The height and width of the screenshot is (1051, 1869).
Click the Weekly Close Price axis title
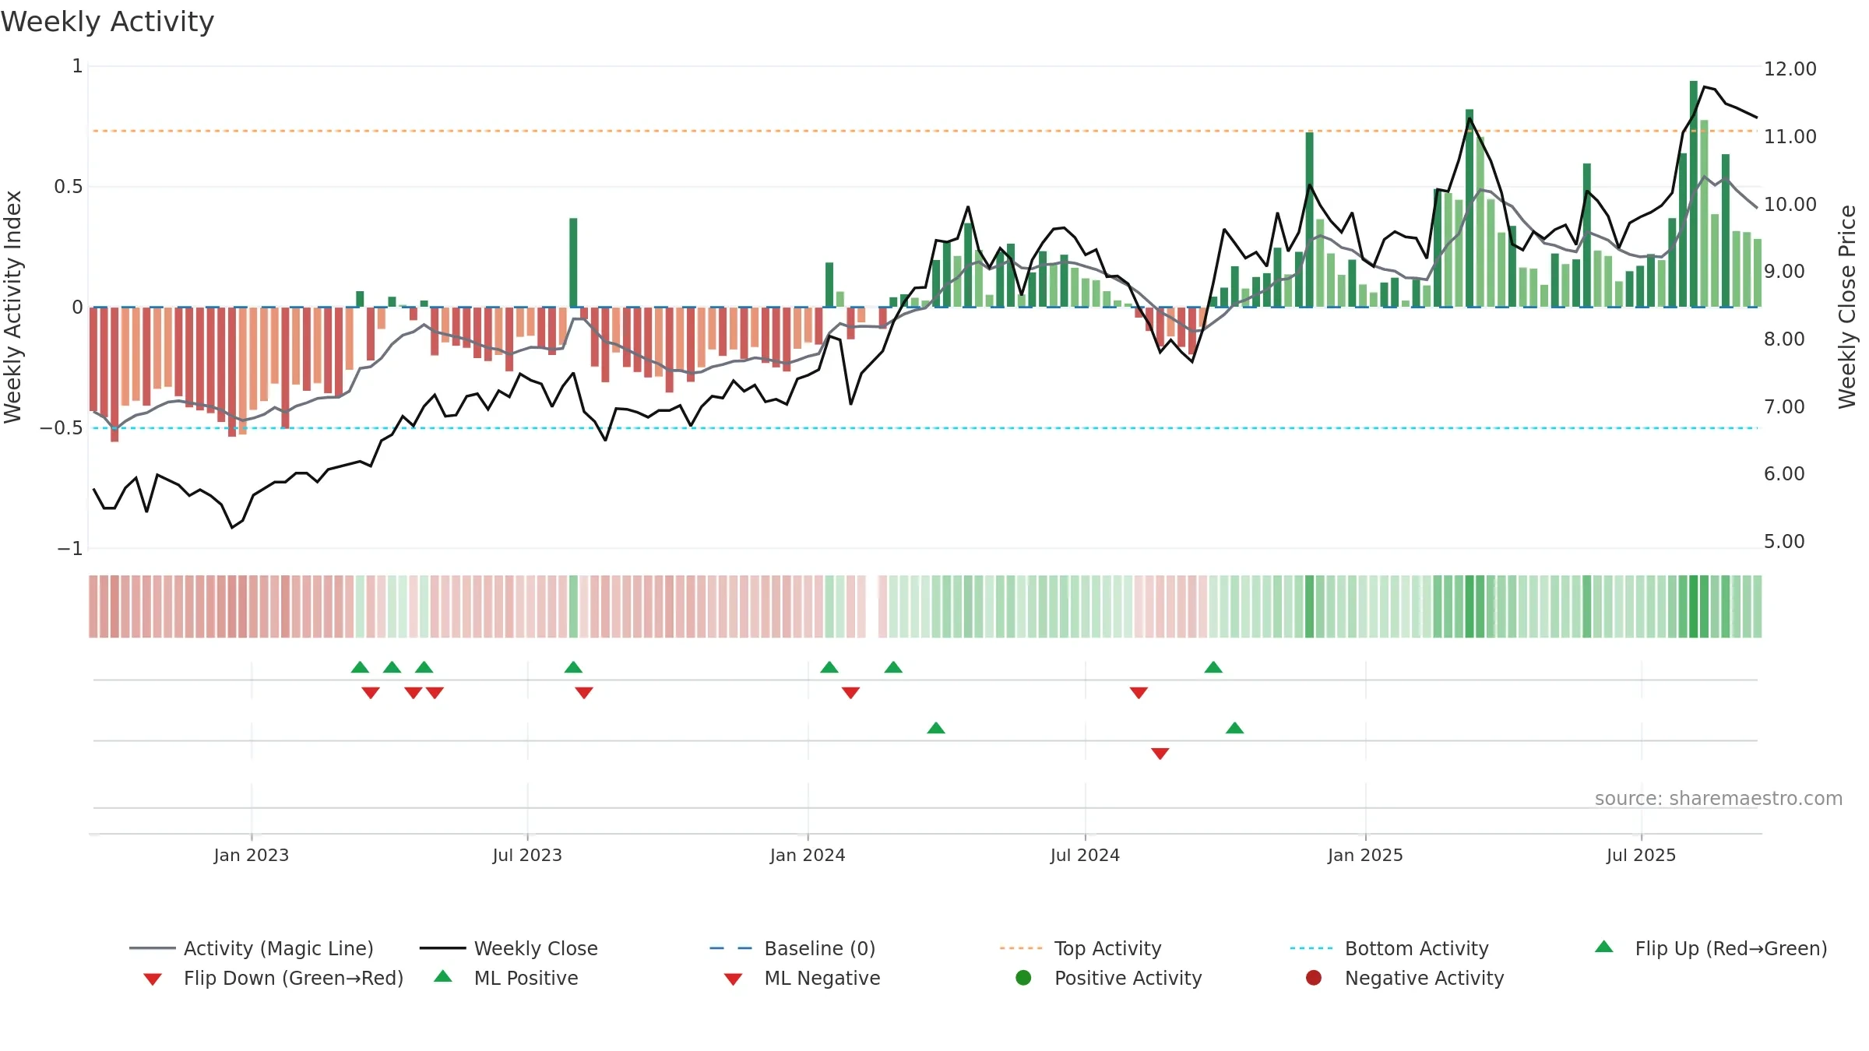[x=1847, y=307]
